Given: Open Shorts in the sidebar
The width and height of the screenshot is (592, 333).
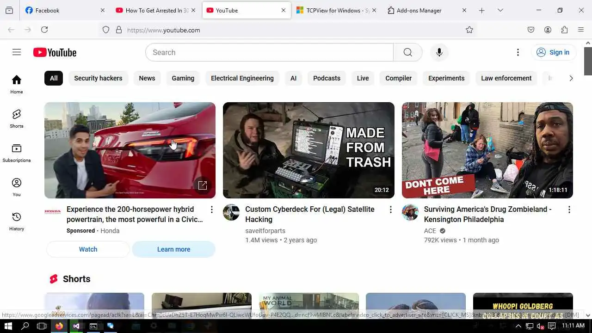Looking at the screenshot, I should tap(17, 118).
